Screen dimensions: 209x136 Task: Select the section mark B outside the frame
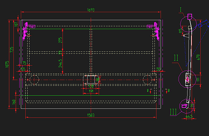coord(169,91)
